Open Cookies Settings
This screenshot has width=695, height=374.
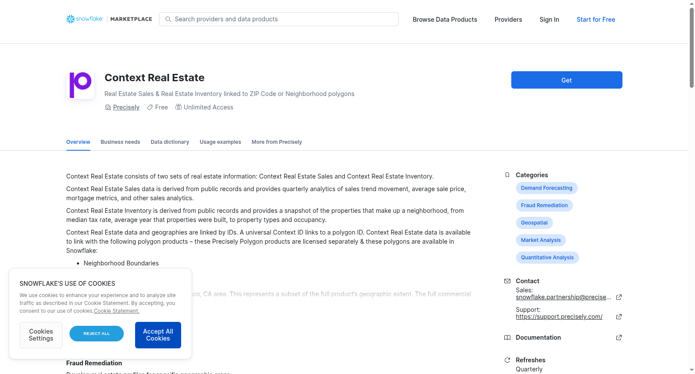[x=41, y=335]
